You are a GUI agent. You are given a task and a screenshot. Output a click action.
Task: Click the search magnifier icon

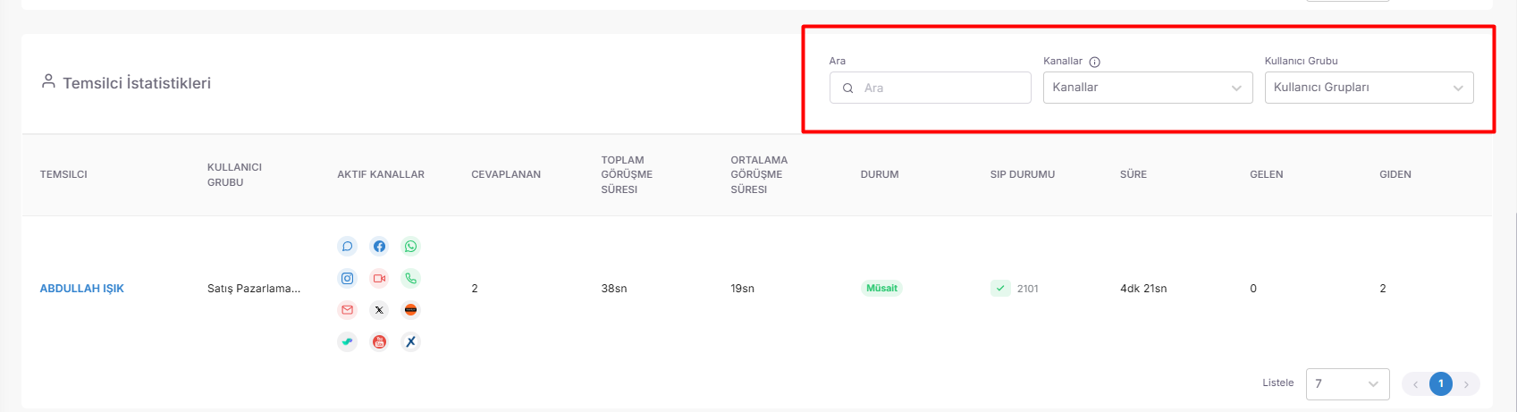847,88
